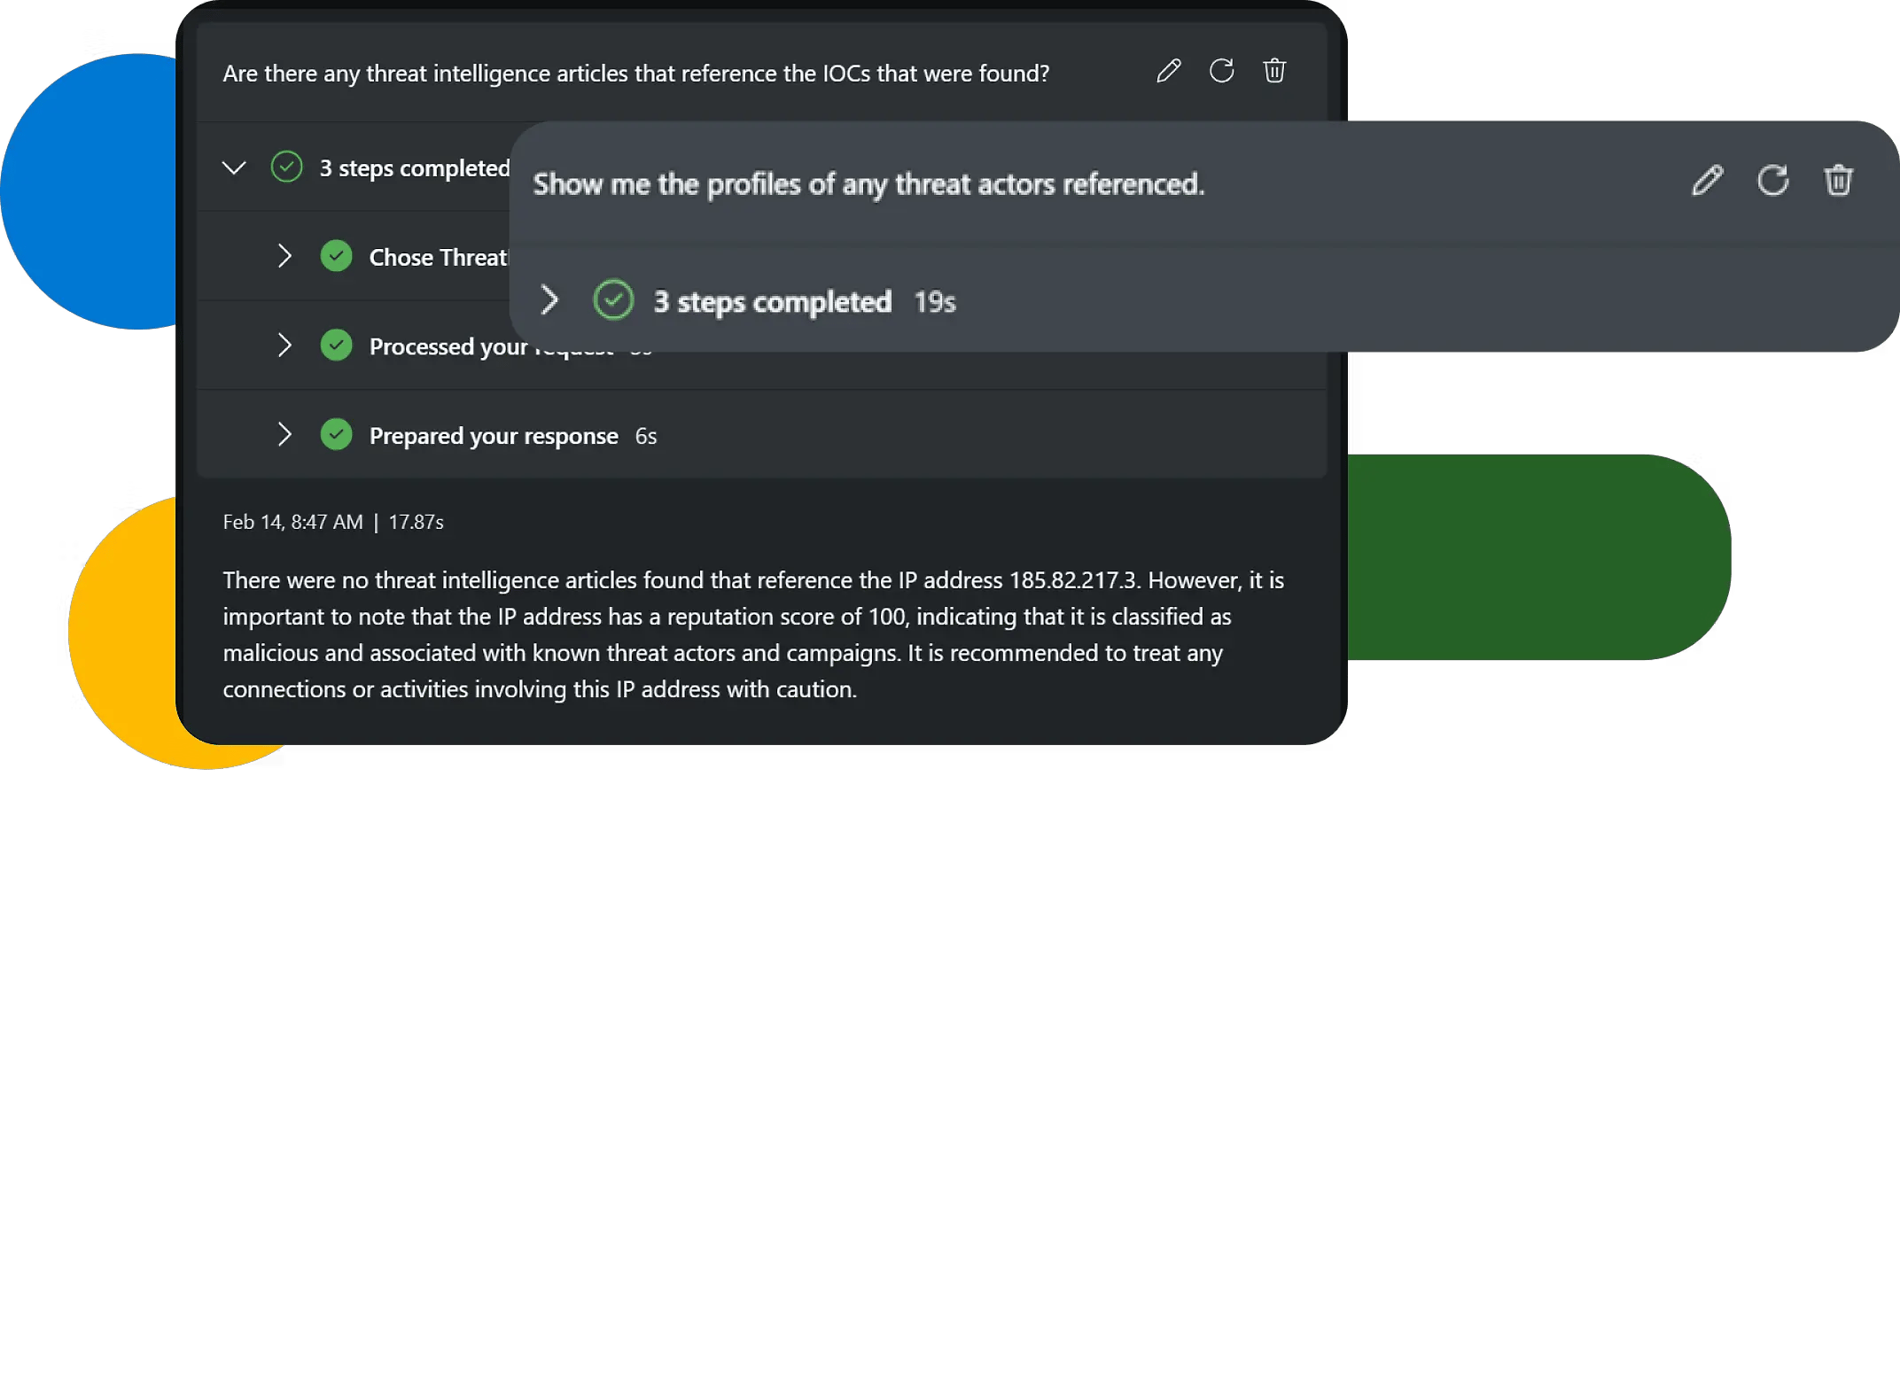Click the success icon beside 3 steps completed
1900x1375 pixels.
(x=285, y=167)
